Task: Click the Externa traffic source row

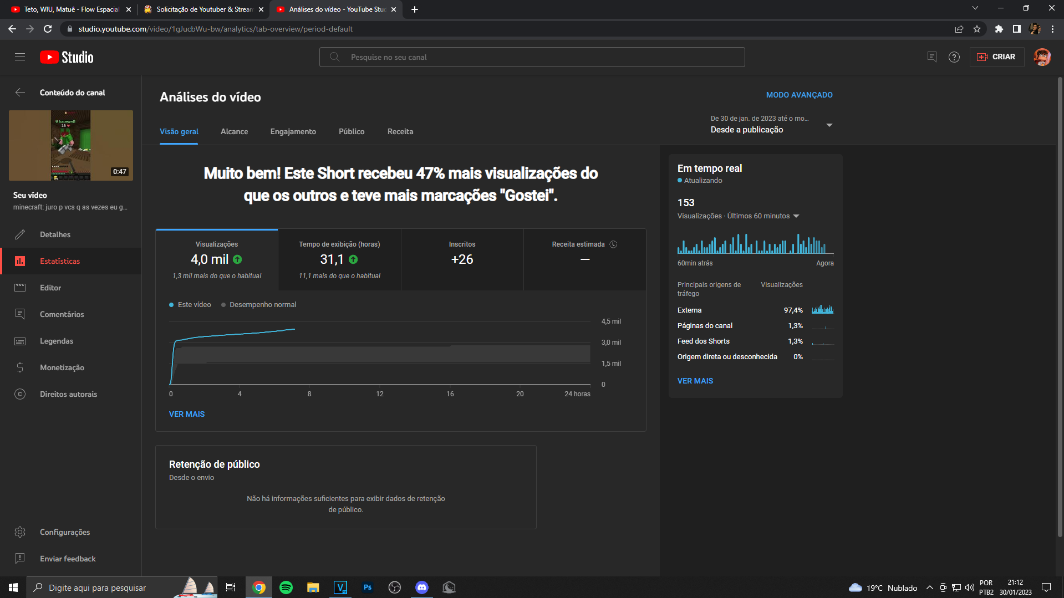Action: 755,310
